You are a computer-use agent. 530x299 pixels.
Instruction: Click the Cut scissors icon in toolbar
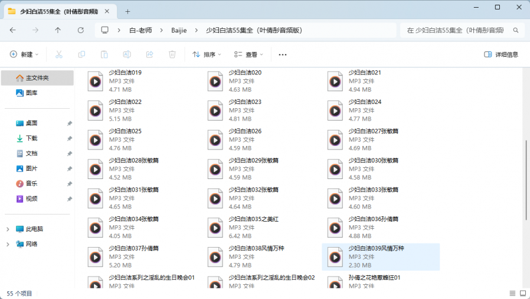[x=58, y=54]
